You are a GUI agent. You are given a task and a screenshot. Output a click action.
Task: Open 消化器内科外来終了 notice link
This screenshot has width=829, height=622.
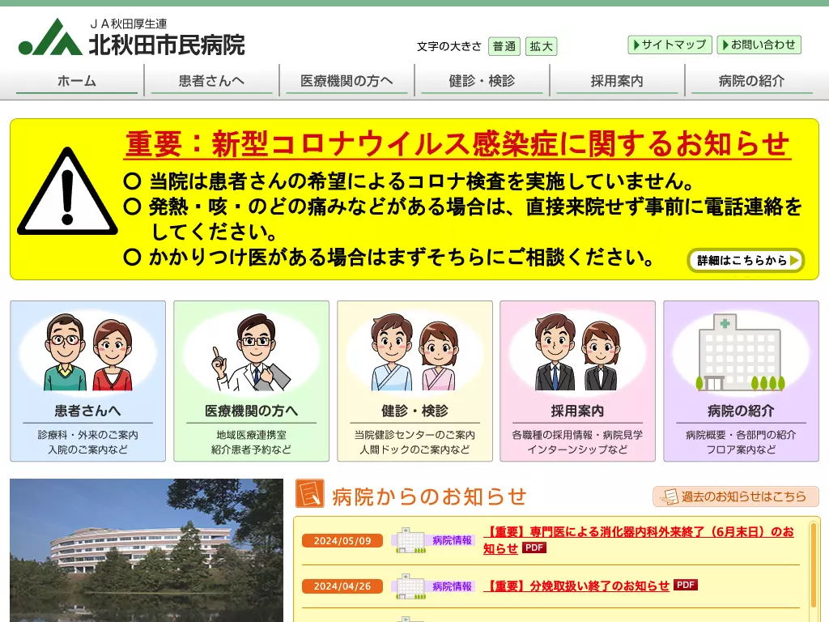(x=639, y=539)
